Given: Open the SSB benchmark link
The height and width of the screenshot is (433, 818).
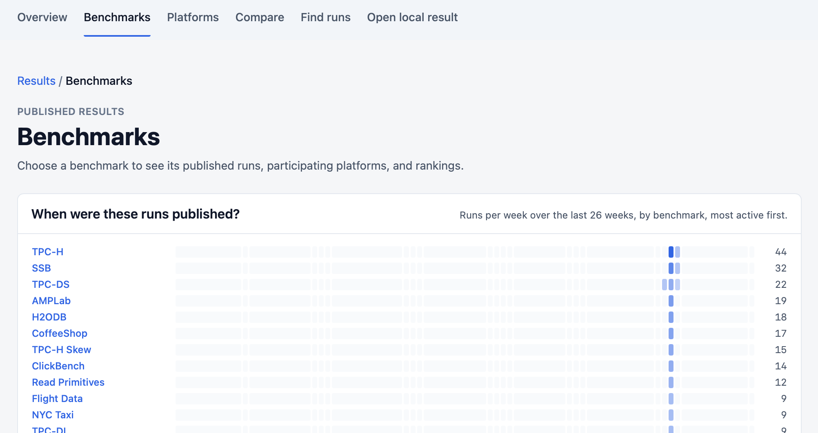Looking at the screenshot, I should coord(42,268).
